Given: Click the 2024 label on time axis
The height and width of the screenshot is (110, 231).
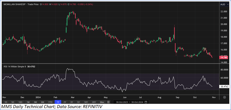Looking at the screenshot, I should (38, 97).
